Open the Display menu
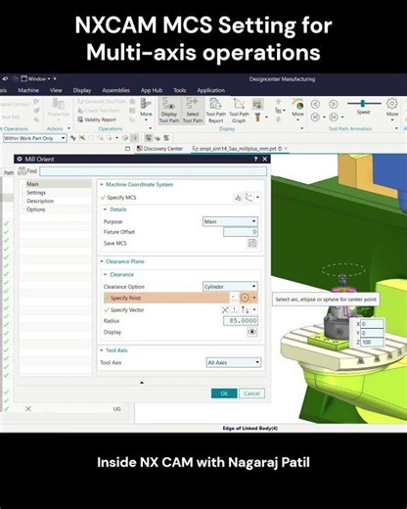 [82, 90]
